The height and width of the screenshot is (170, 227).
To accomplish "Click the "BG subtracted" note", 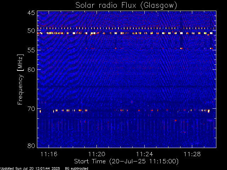I will [77, 169].
